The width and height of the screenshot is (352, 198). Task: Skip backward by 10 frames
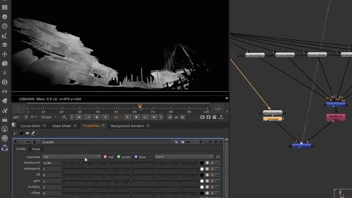click(x=170, y=117)
